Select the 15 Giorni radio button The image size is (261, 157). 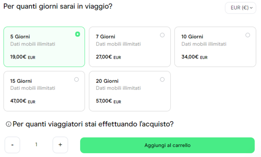coord(76,80)
